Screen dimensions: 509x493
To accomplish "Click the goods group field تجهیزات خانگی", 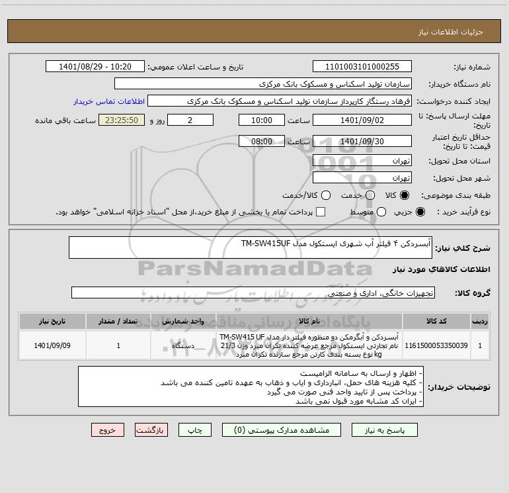I will pos(253,292).
